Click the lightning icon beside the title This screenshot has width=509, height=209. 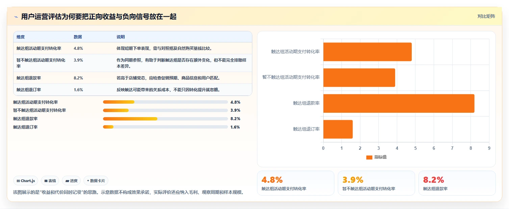(16, 17)
